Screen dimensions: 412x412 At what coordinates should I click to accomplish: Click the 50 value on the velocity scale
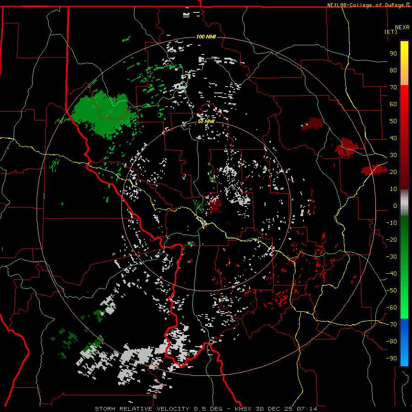[x=393, y=121]
